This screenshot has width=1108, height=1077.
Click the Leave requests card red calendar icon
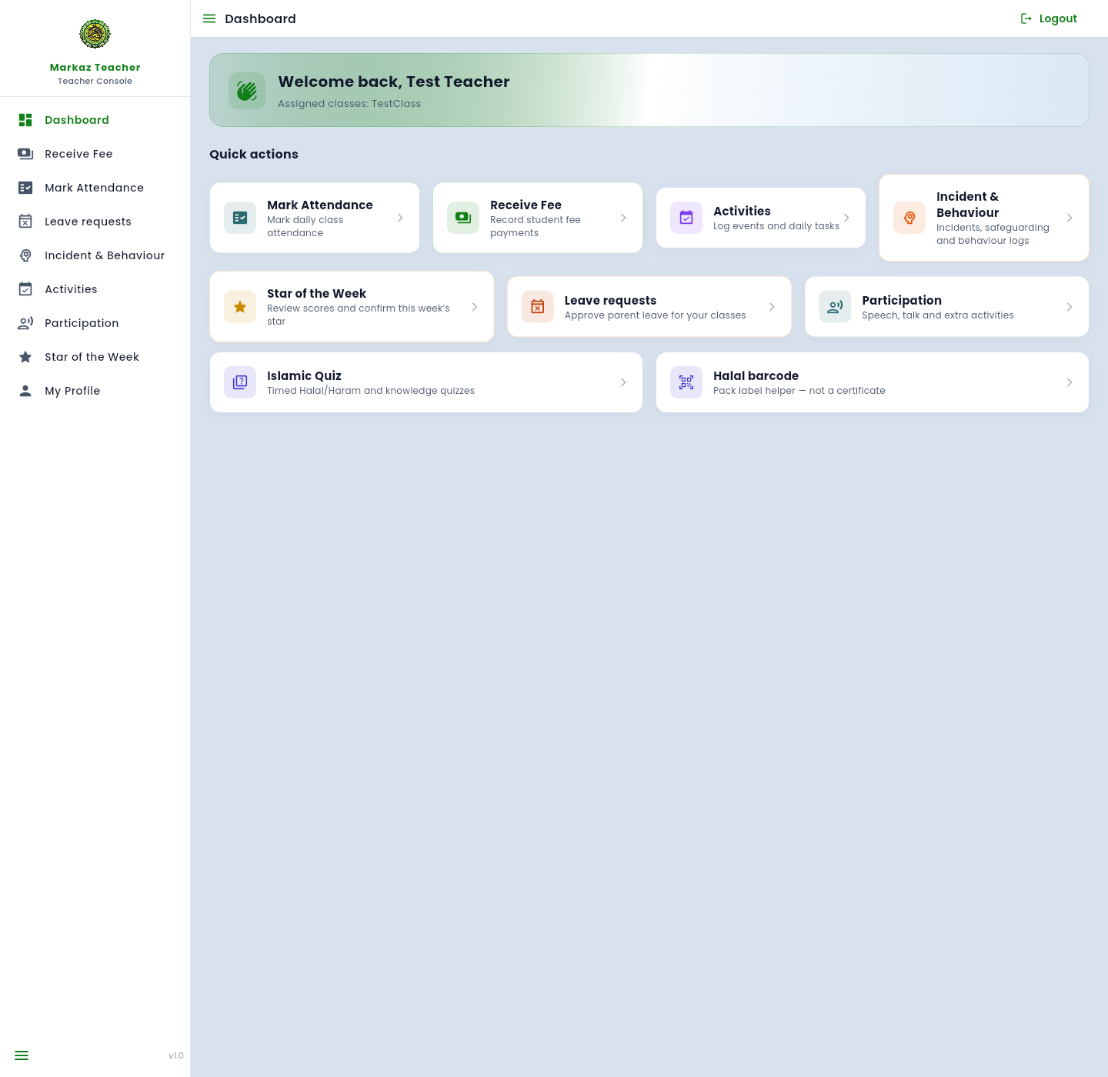[x=538, y=307]
